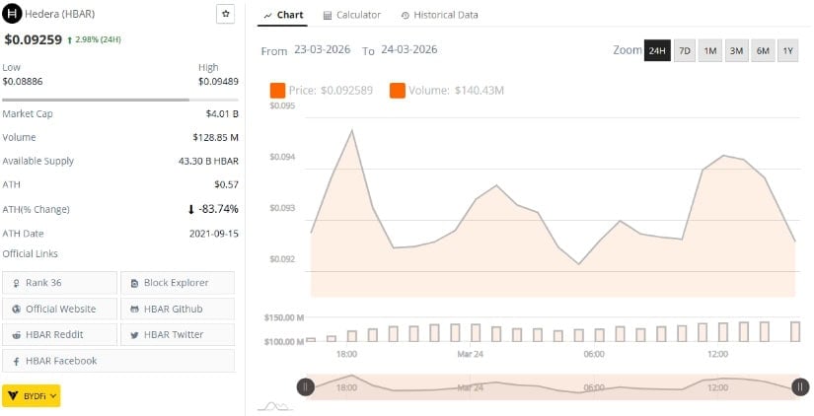Click the From date field 23-03-2026
This screenshot has width=814, height=416.
pos(322,50)
